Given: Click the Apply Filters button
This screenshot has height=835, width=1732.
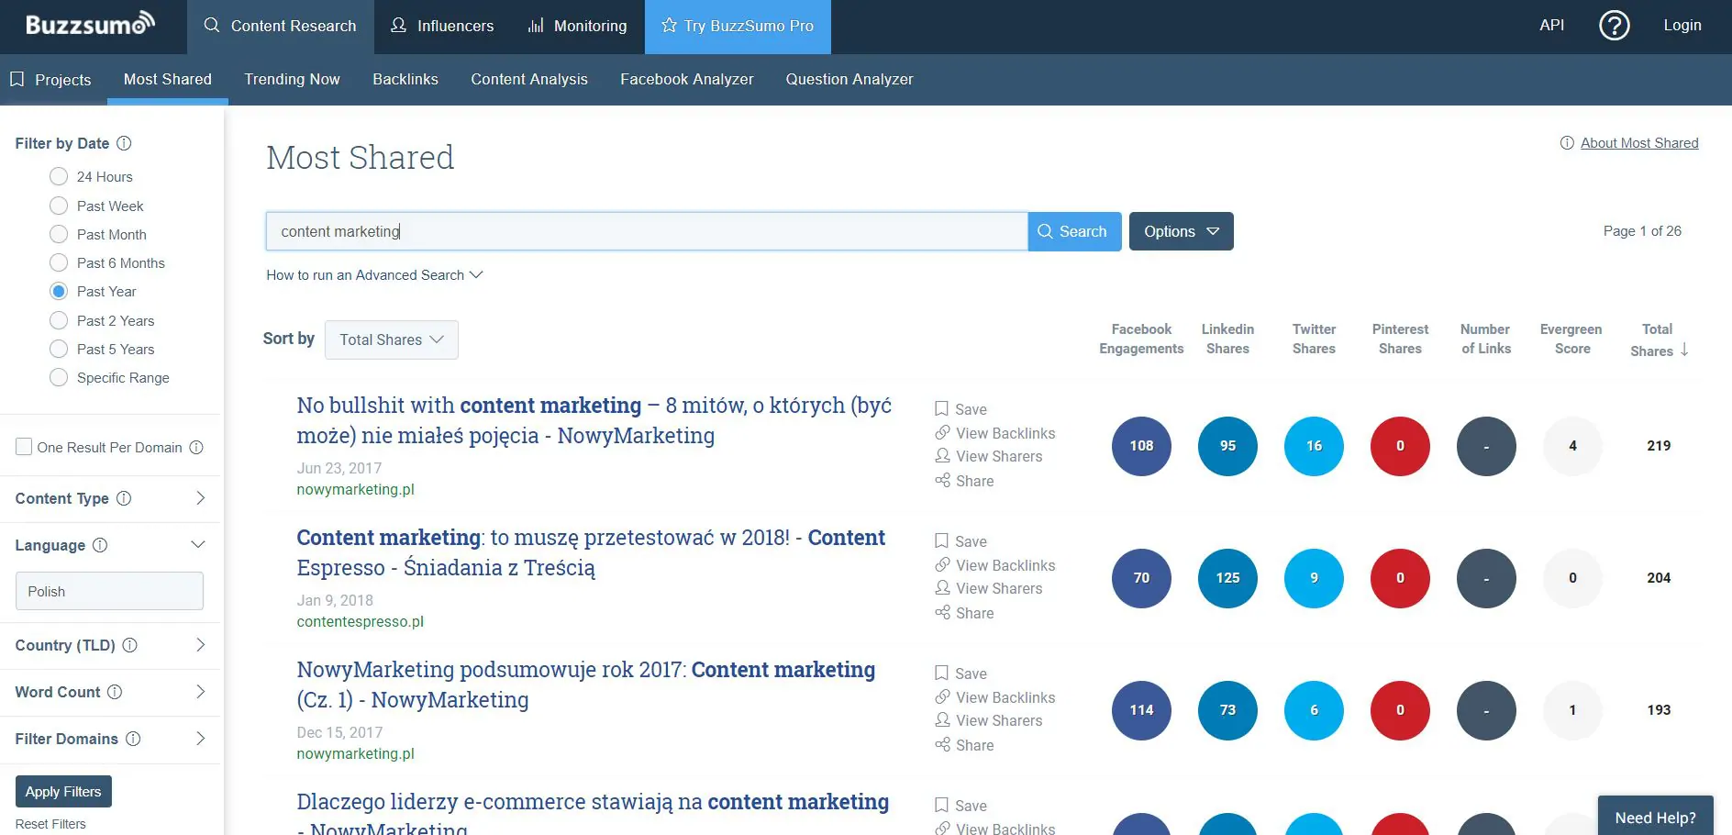Looking at the screenshot, I should 63,791.
